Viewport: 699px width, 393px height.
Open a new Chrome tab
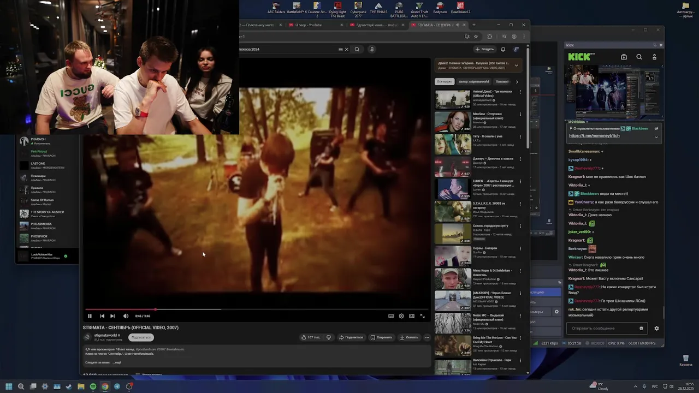click(x=473, y=25)
